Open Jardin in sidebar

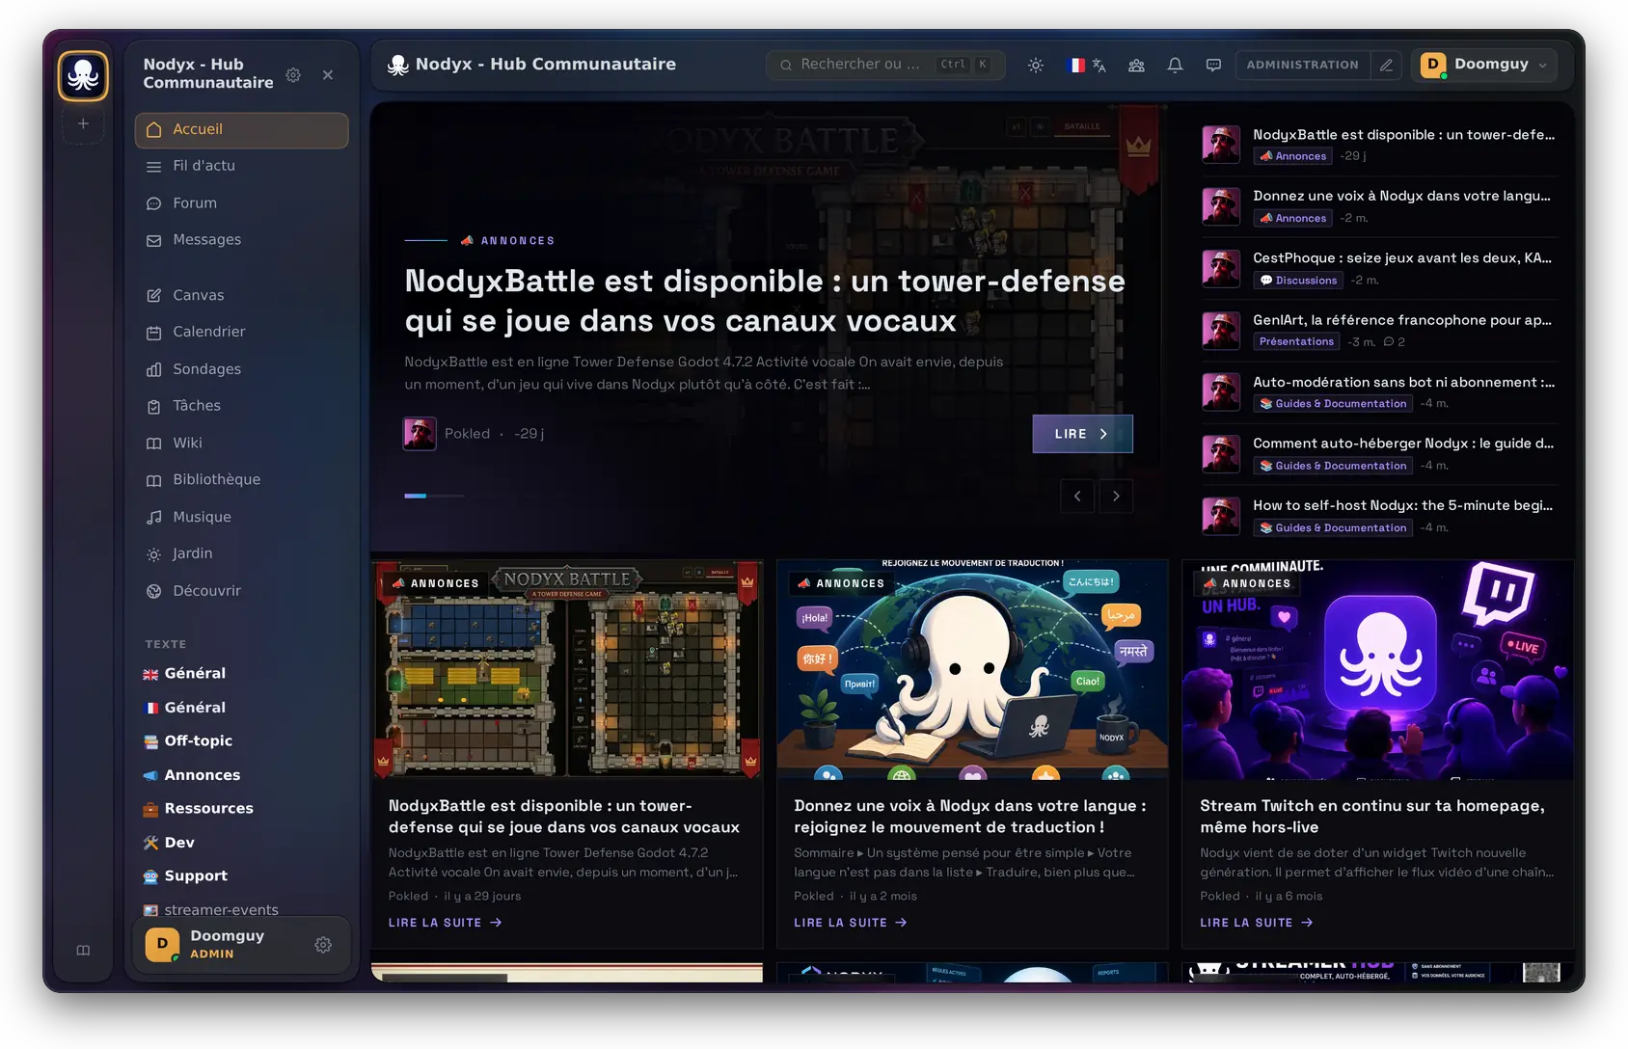pyautogui.click(x=241, y=553)
